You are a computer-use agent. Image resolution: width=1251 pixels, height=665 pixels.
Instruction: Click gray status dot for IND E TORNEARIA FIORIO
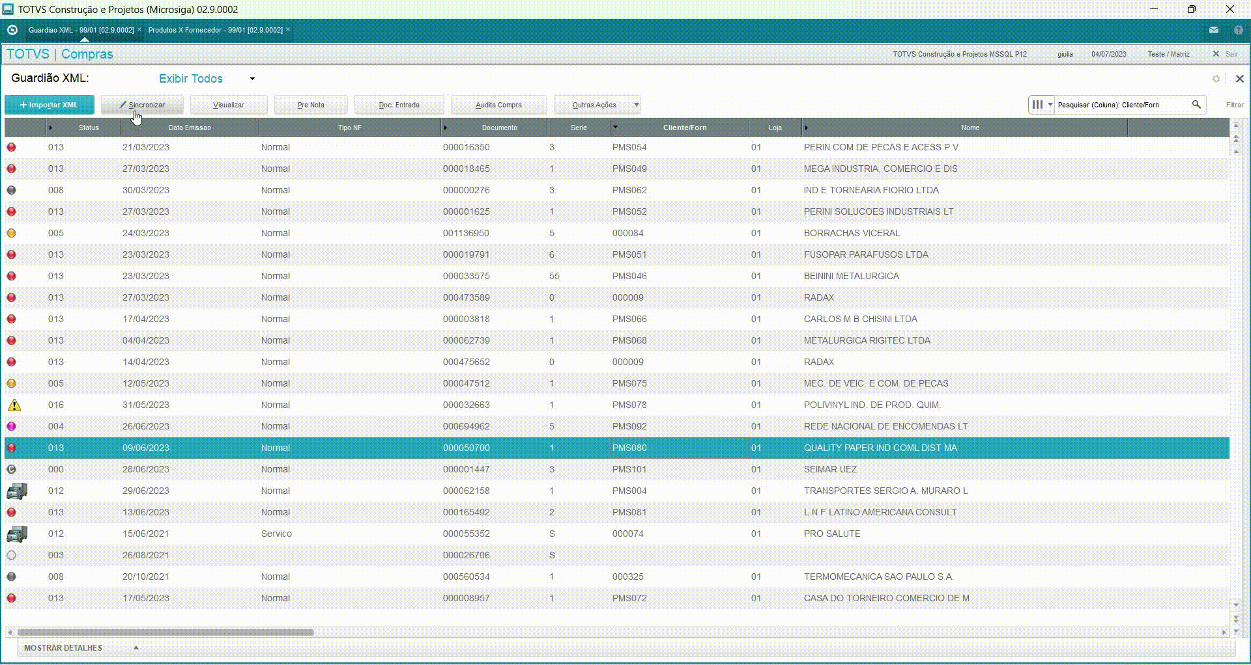pyautogui.click(x=11, y=190)
